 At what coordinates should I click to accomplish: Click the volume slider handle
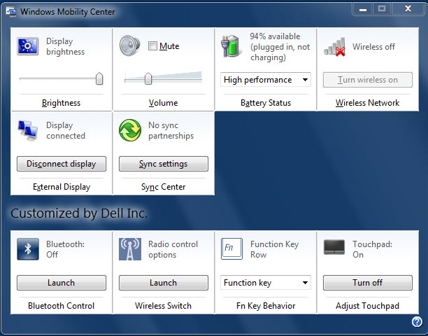click(148, 78)
